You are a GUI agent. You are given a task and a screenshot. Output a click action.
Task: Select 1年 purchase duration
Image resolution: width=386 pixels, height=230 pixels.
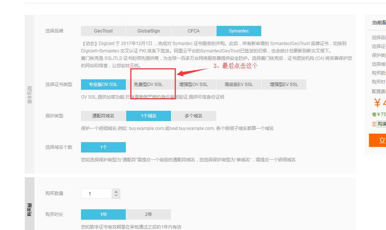point(103,214)
